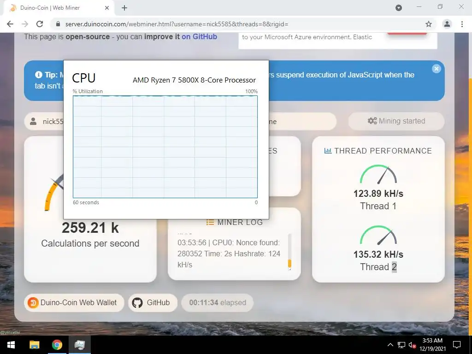
Task: Click the CPU heading in popup
Action: tap(84, 78)
